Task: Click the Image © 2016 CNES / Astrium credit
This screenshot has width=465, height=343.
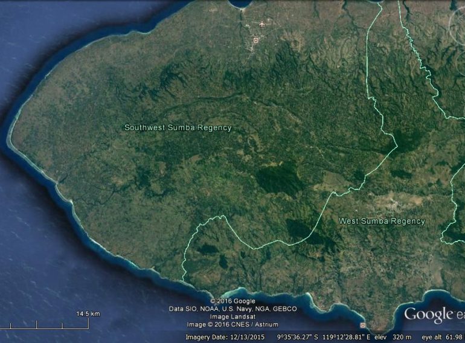Action: 232,325
